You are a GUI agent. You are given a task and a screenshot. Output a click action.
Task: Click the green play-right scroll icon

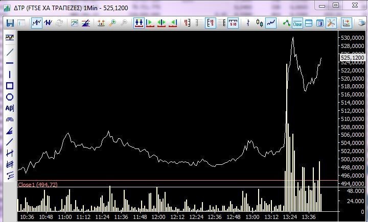[x=150, y=23]
